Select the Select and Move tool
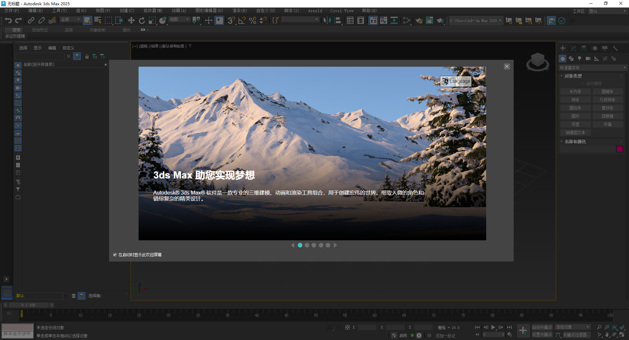The height and width of the screenshot is (340, 629). (x=131, y=20)
